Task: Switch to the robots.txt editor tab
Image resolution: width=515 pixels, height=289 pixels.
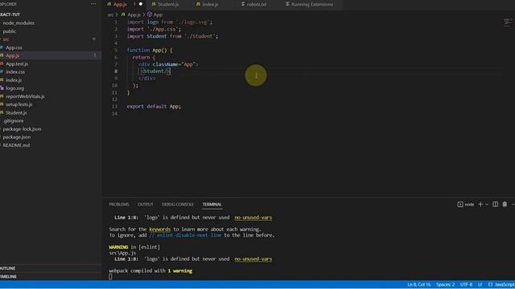Action: [256, 4]
